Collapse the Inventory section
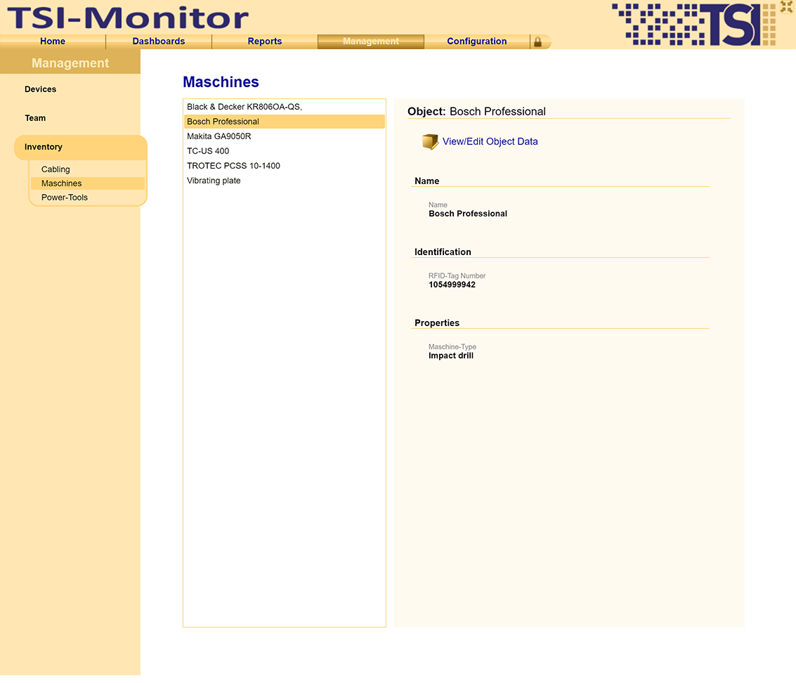Screen dimensions: 796x683 [x=80, y=148]
